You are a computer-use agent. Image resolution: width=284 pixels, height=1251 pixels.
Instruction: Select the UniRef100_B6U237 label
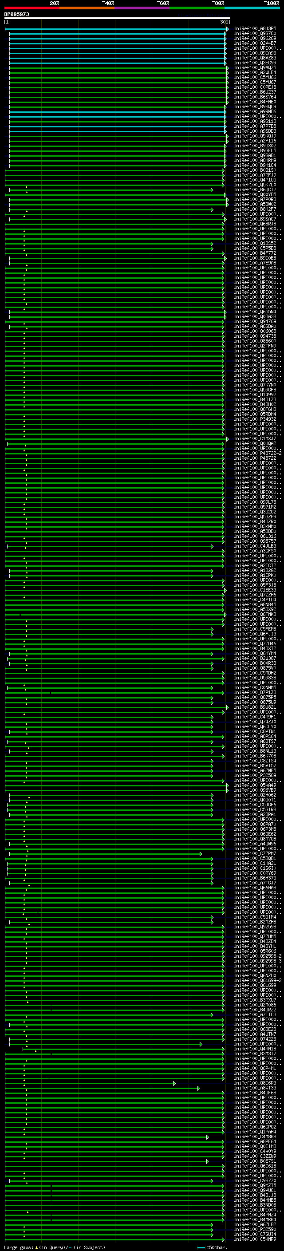(255, 92)
